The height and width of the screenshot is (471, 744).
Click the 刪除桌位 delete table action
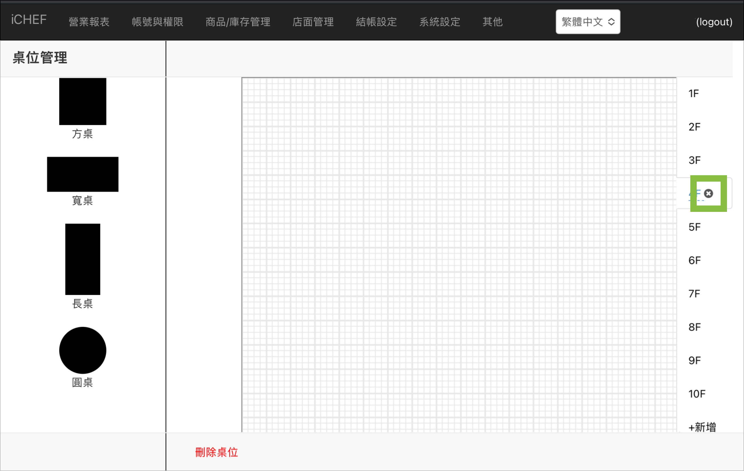click(217, 452)
